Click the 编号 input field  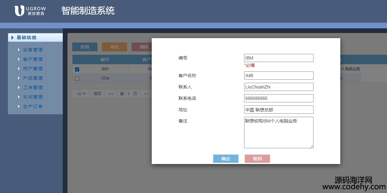point(279,58)
